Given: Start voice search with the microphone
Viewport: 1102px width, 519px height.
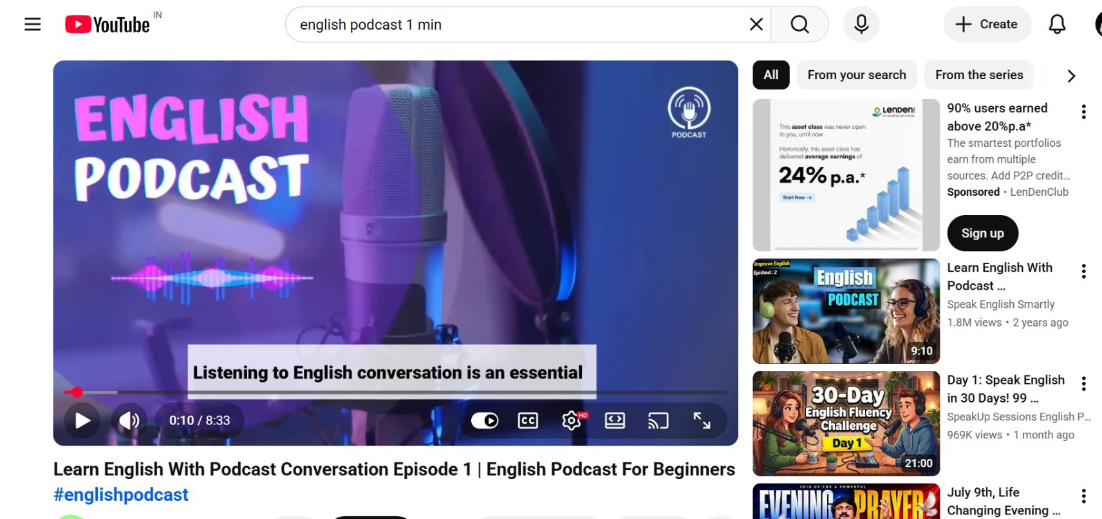Looking at the screenshot, I should click(861, 24).
